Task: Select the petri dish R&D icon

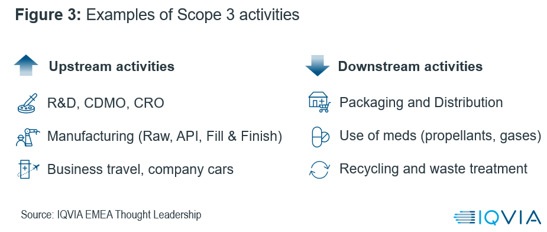Action: [x=27, y=103]
